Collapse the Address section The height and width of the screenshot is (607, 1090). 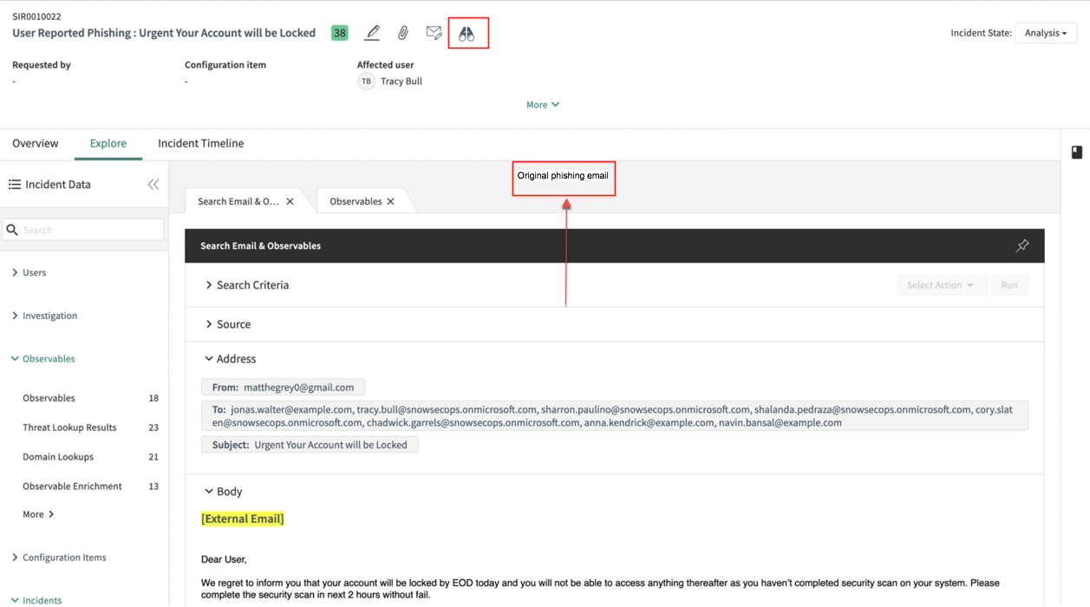[230, 358]
